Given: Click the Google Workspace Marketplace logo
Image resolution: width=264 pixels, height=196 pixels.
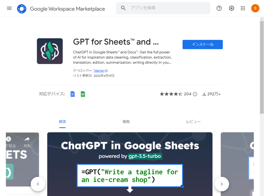Looking at the screenshot, I should tap(22, 9).
